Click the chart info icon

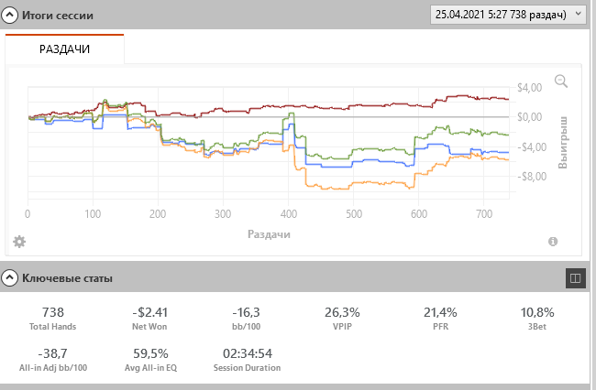click(x=553, y=242)
